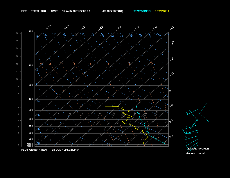230x178 pixels.
Task: Click the 700 pressure level label
Action: tap(31, 126)
